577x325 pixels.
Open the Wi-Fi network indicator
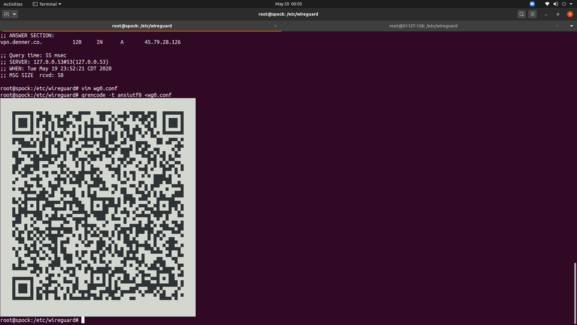[x=547, y=4]
